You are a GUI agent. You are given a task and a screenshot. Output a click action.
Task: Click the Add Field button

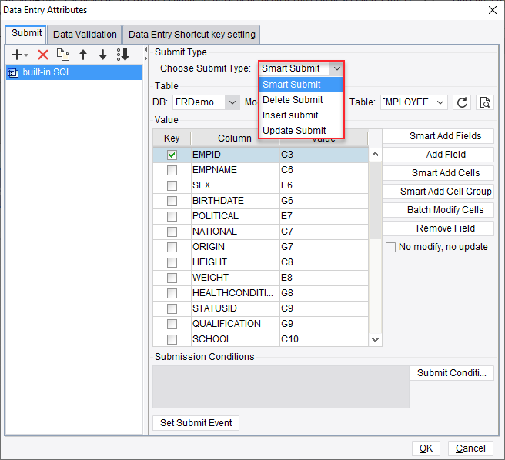(438, 155)
